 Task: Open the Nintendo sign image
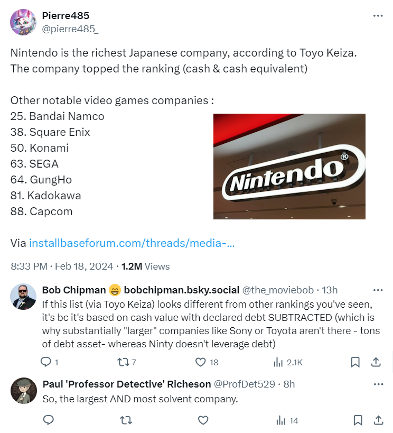pyautogui.click(x=289, y=166)
